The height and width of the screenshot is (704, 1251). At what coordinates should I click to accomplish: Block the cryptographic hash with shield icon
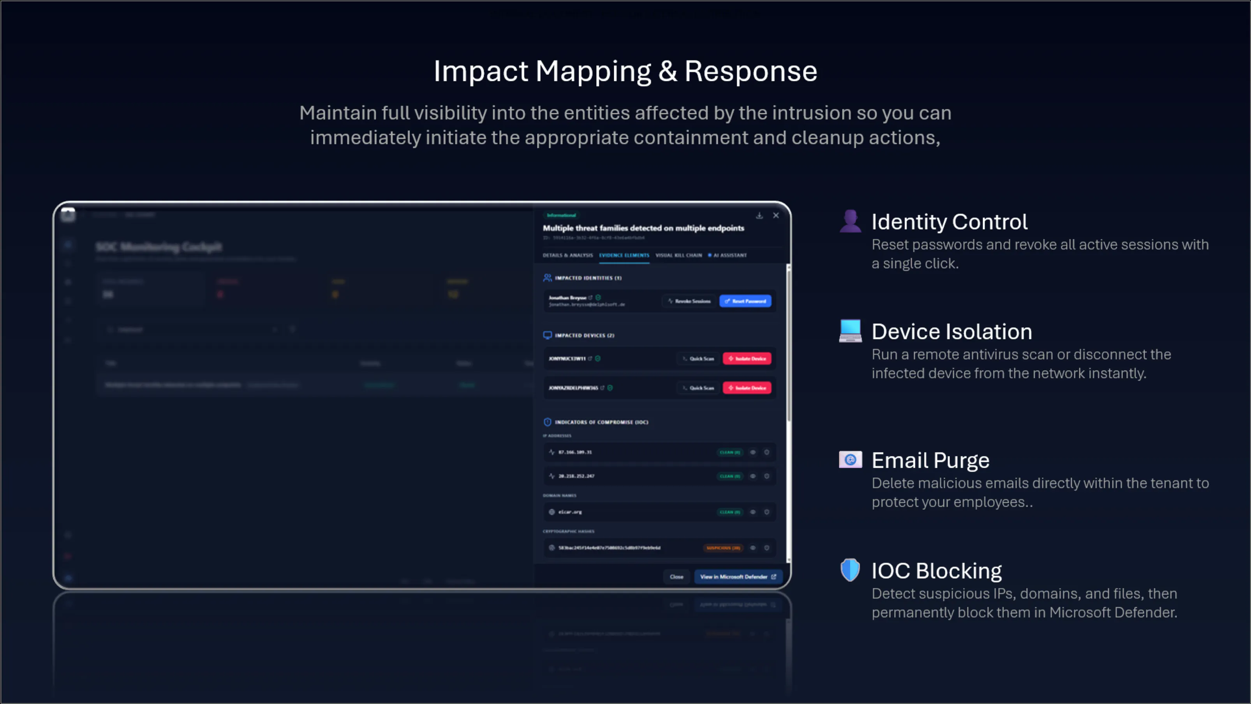coord(767,548)
